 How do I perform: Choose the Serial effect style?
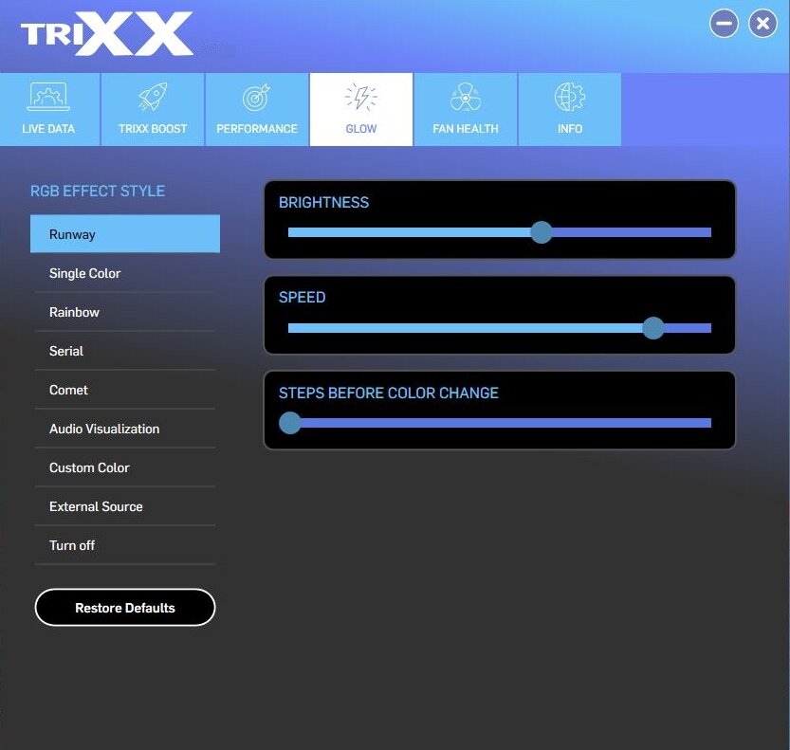click(x=124, y=351)
